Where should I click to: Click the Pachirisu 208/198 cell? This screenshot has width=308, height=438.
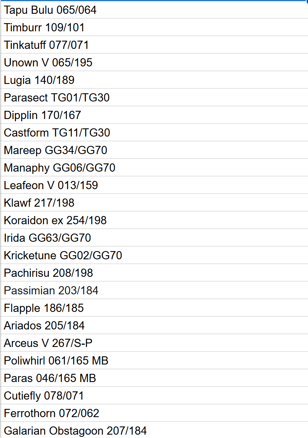point(48,273)
